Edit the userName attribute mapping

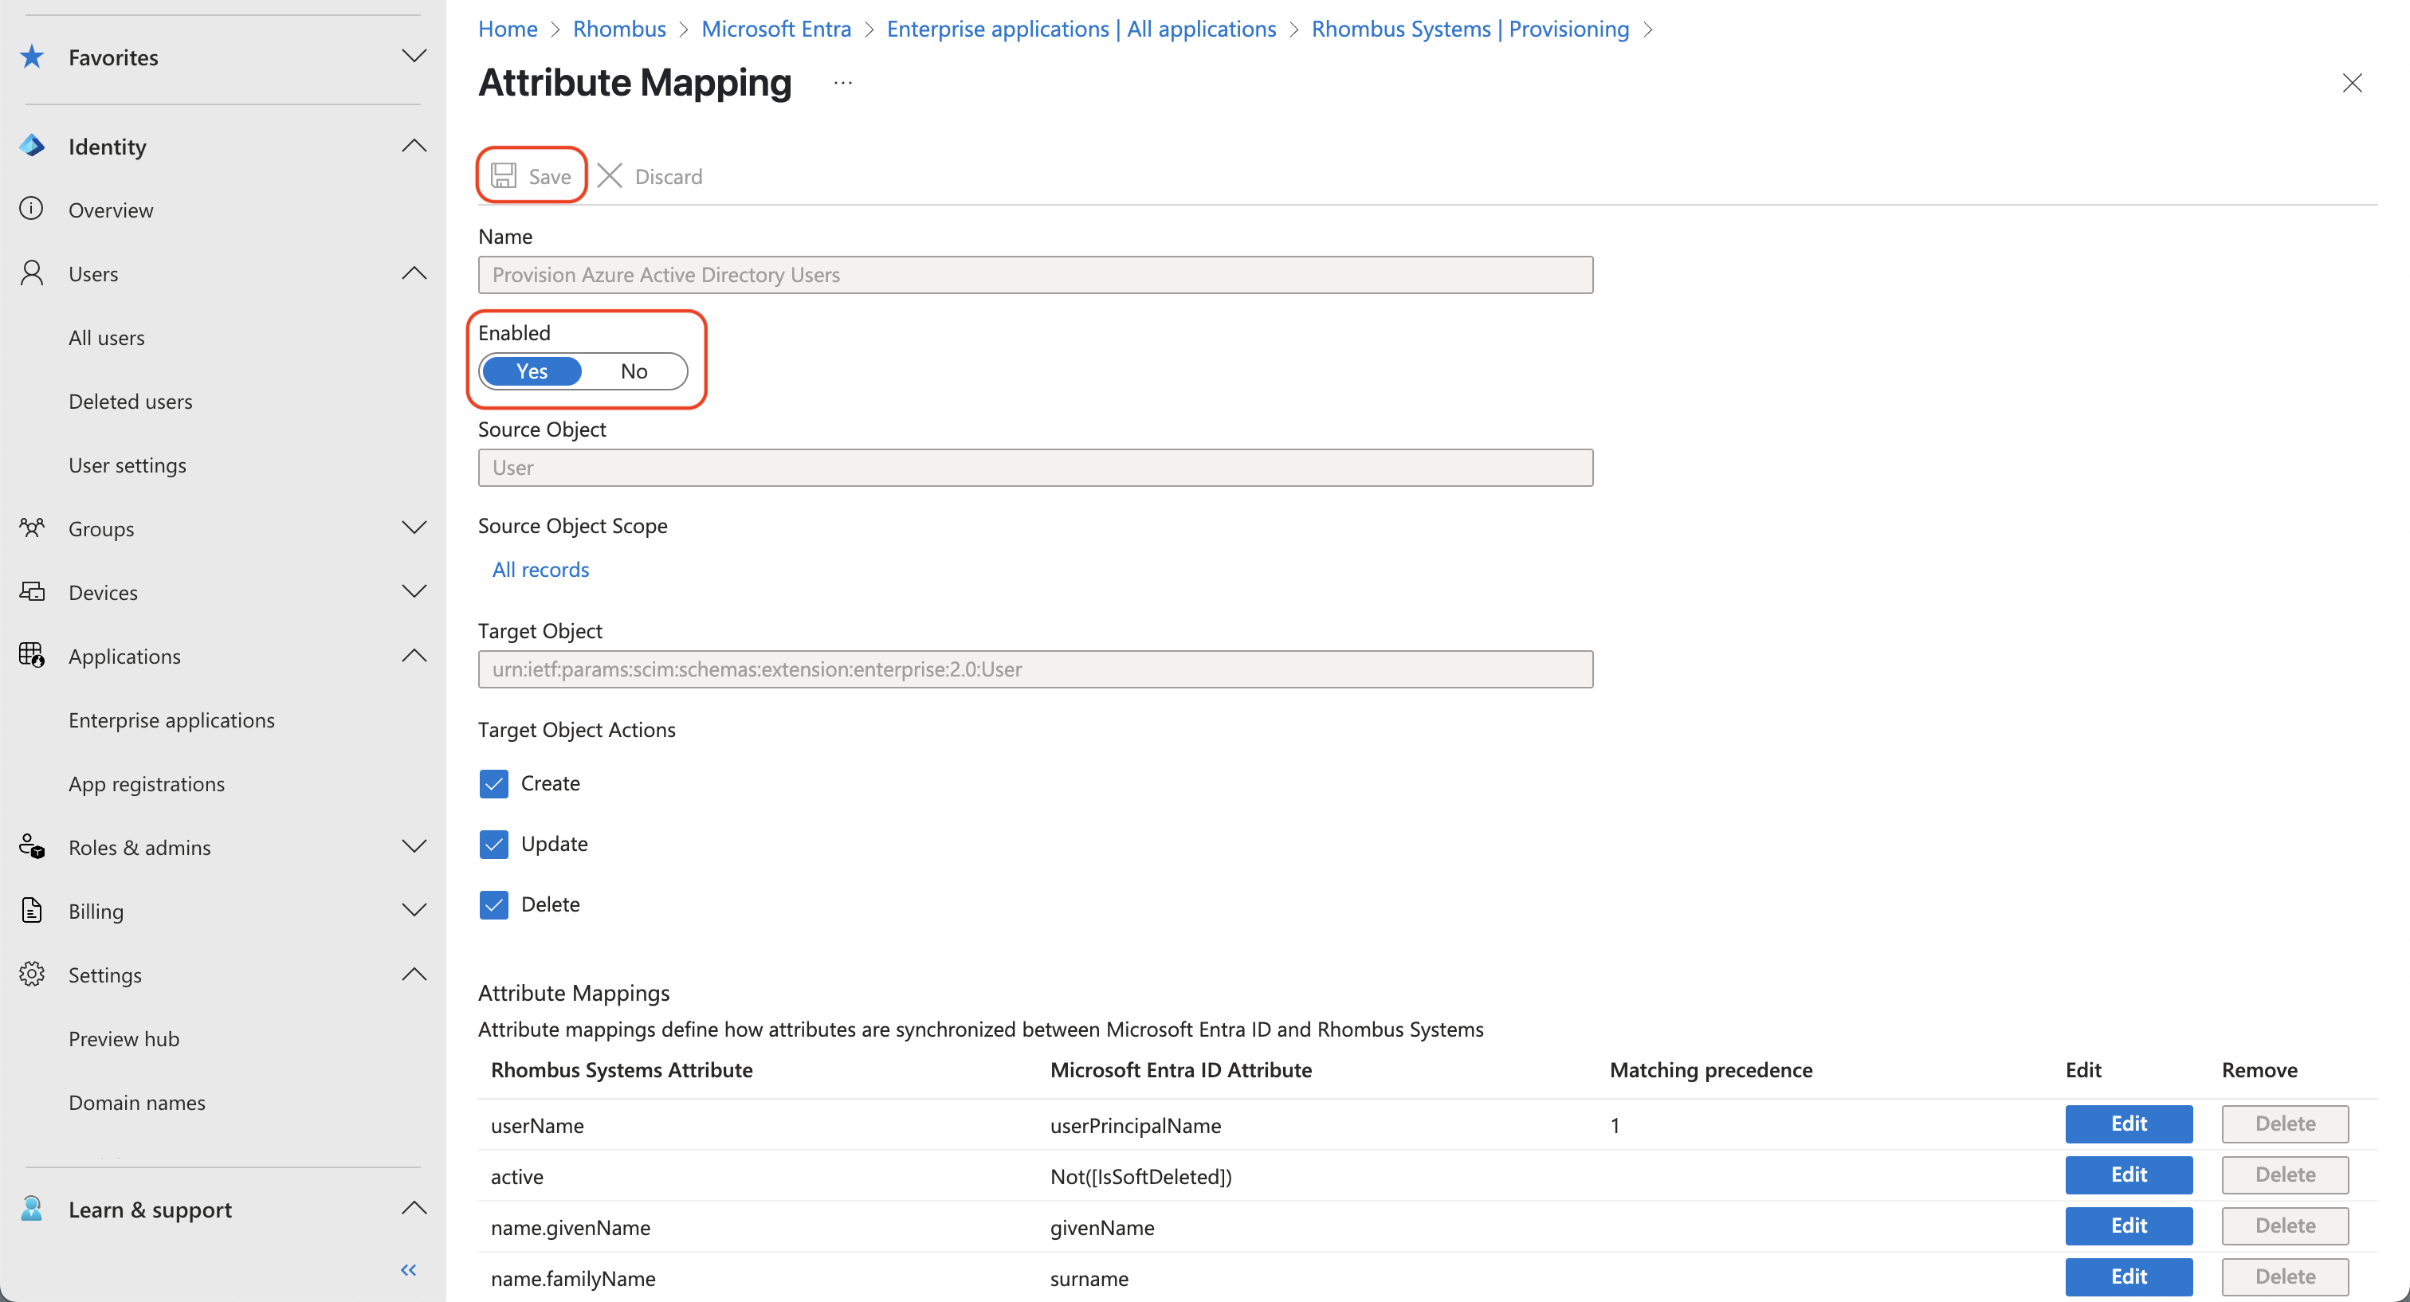(x=2129, y=1124)
